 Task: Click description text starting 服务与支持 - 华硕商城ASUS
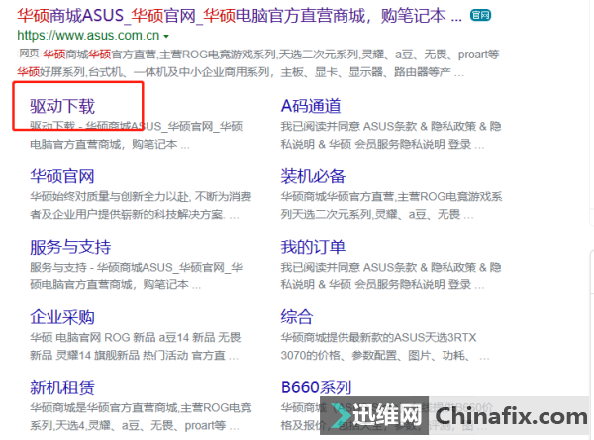point(136,276)
